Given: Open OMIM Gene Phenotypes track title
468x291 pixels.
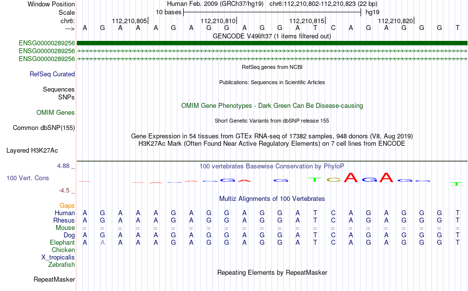Looking at the screenshot, I should tap(272, 106).
